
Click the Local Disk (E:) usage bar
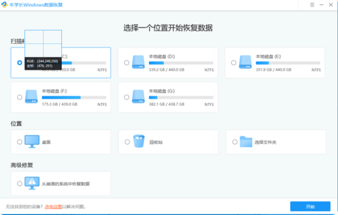tap(288, 63)
